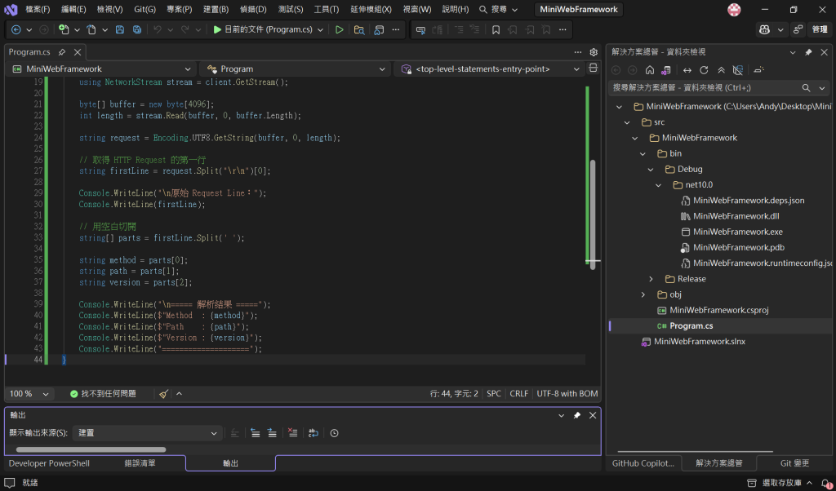This screenshot has width=836, height=491.
Task: Go to previous message in output toolbar
Action: 256,433
